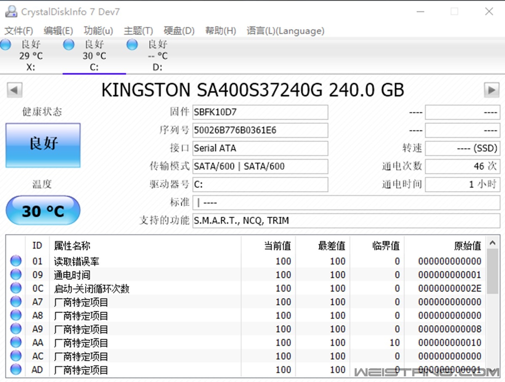Click the rotation rate field ---- (SSD)
This screenshot has height=382, width=505.
pos(462,148)
